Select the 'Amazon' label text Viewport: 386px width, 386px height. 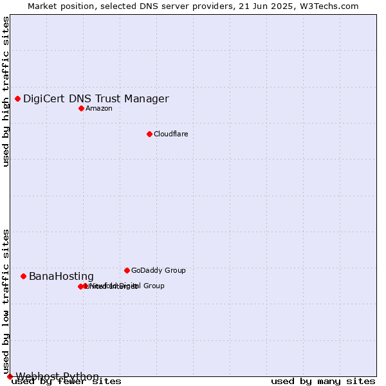(99, 108)
